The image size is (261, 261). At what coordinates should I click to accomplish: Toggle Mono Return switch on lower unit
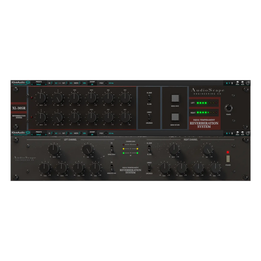pos(112,168)
